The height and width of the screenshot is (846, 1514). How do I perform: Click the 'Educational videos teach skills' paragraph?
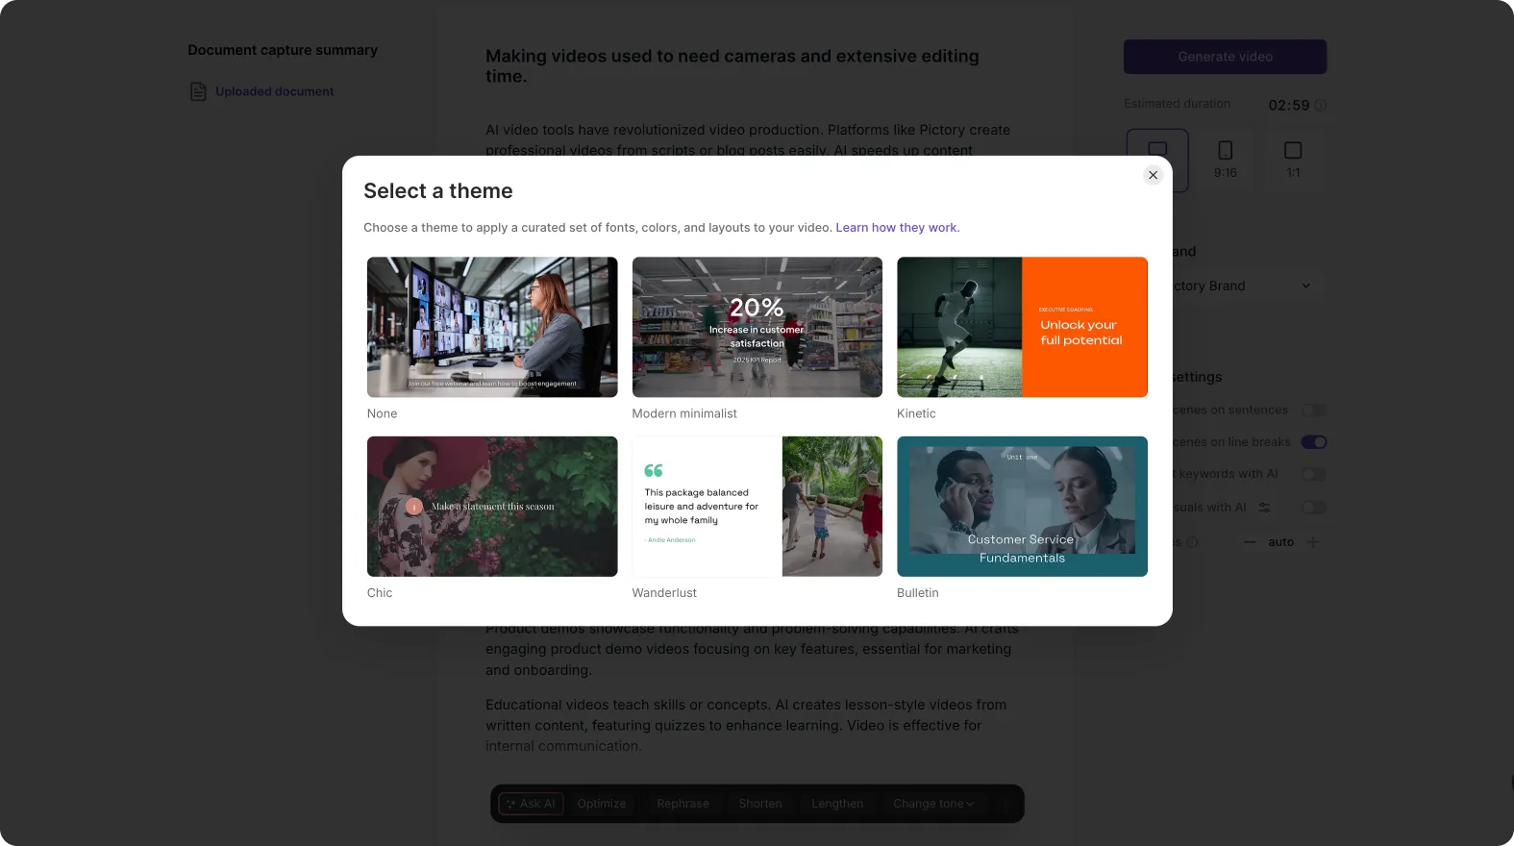746,725
